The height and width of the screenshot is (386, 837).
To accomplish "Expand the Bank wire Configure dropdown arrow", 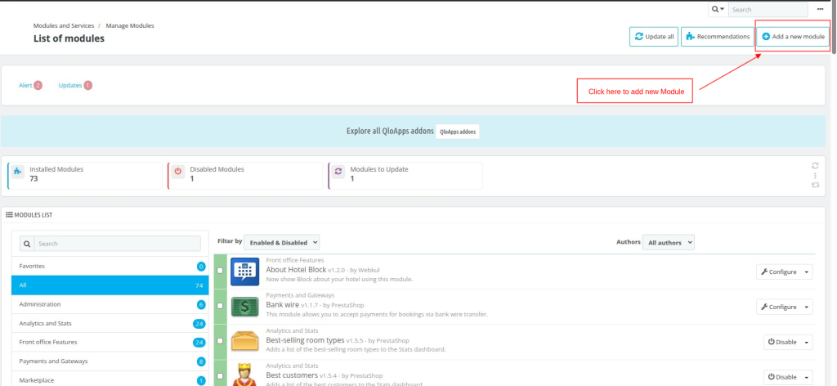I will [x=806, y=307].
